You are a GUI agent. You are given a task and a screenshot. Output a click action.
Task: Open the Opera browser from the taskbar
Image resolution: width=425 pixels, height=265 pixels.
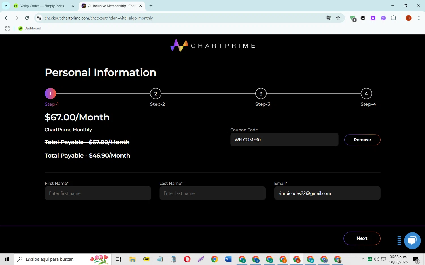click(187, 259)
